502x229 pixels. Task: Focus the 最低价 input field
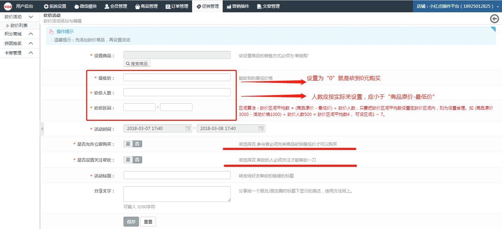click(177, 78)
